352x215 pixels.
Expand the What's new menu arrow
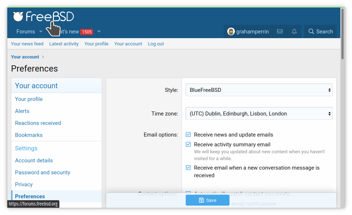[x=99, y=32]
